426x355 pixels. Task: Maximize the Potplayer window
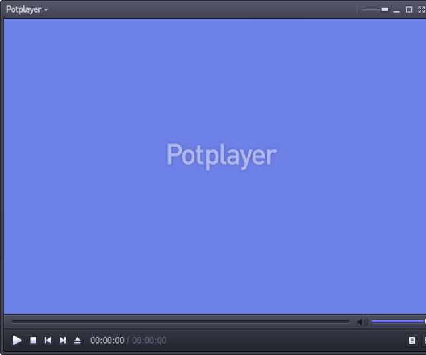(x=409, y=9)
